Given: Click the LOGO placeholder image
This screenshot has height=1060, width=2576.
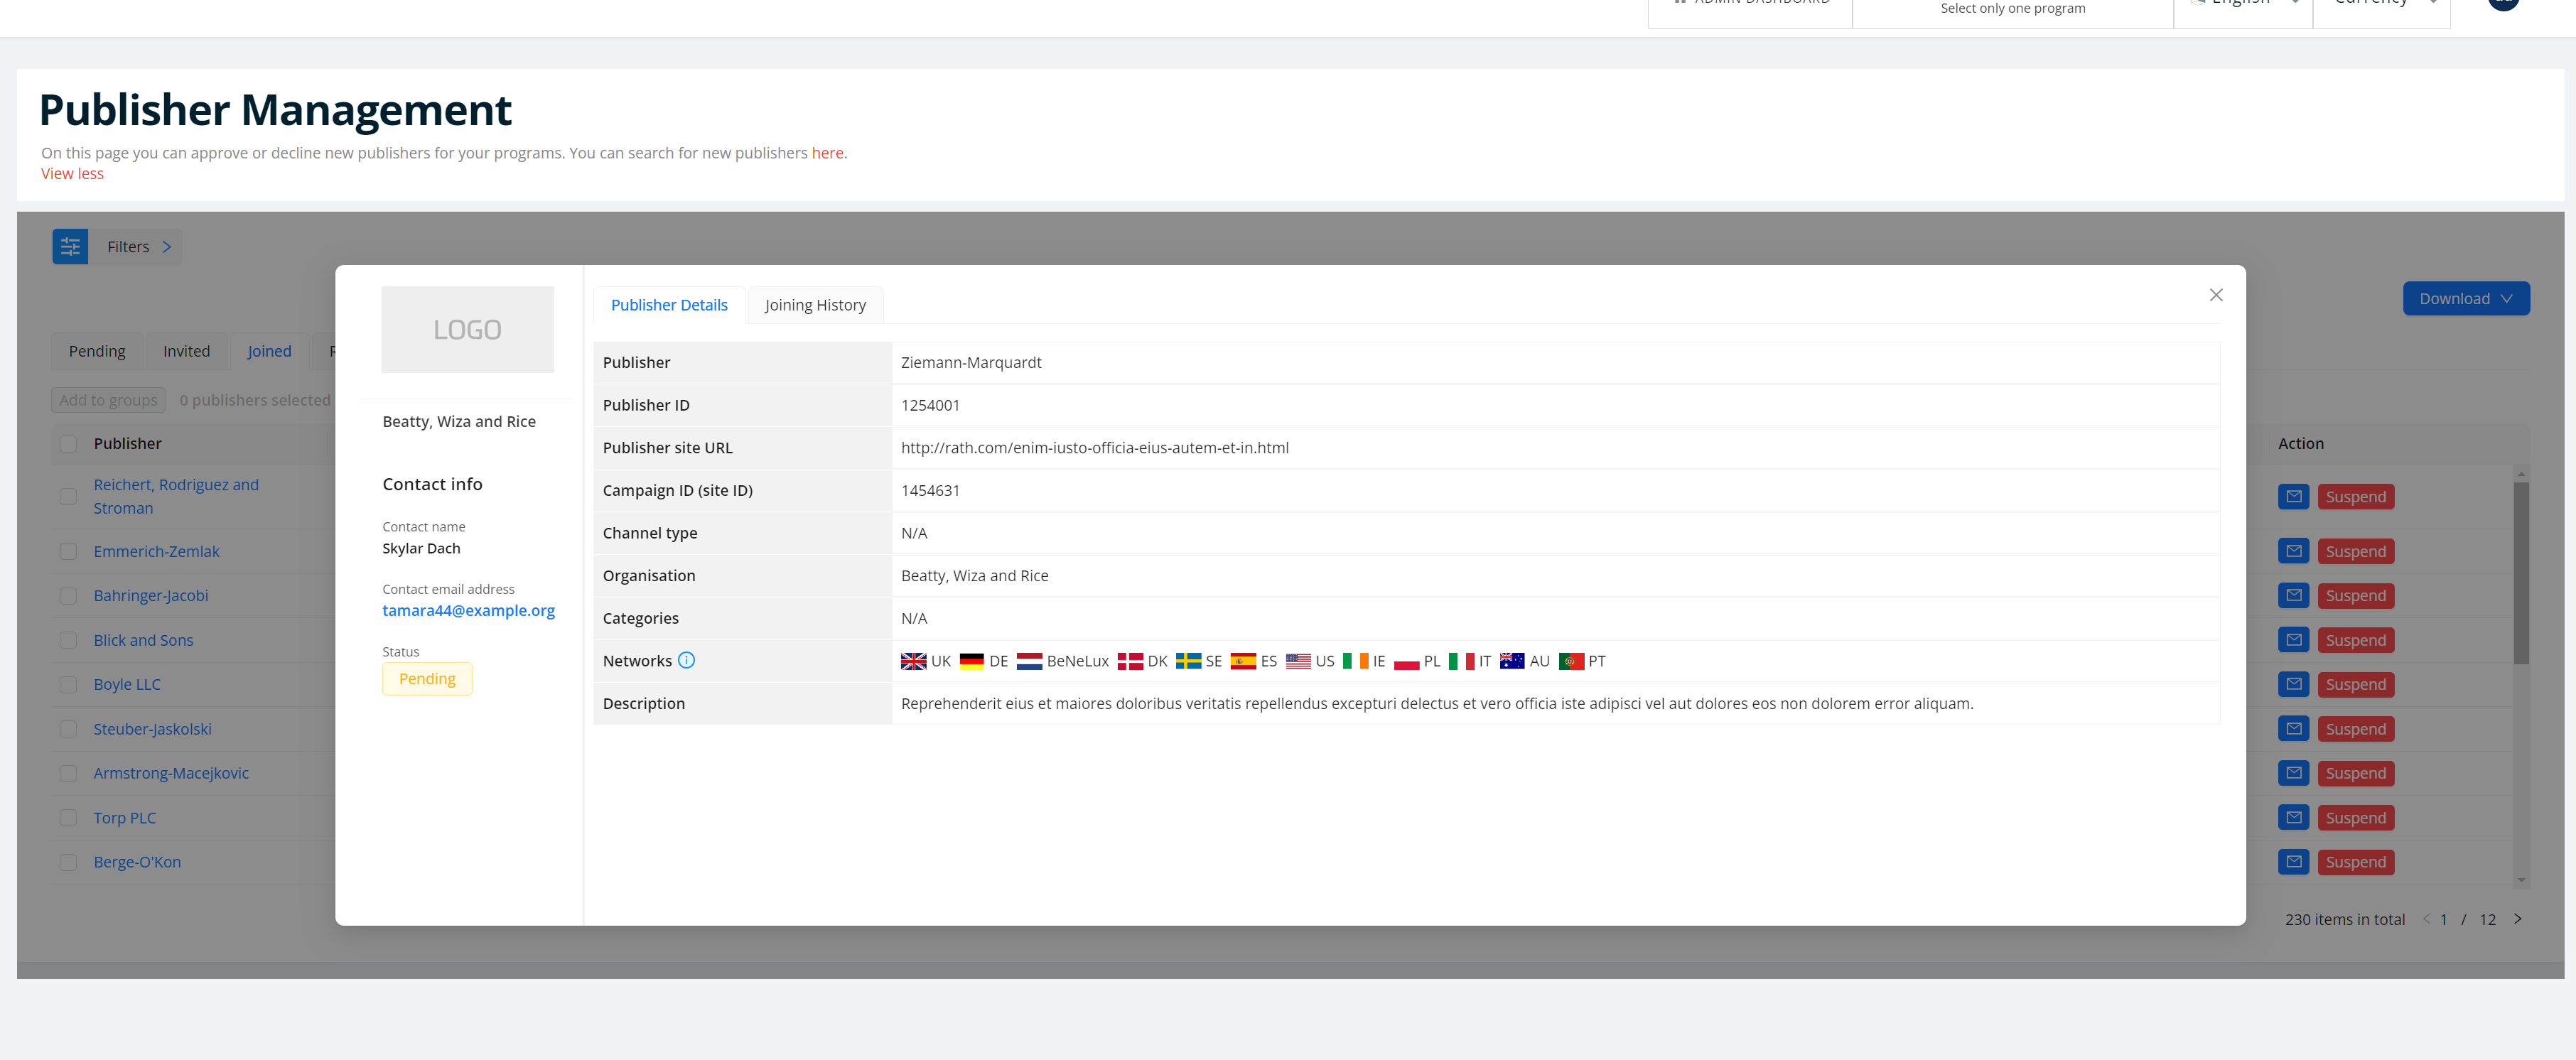Looking at the screenshot, I should (x=467, y=329).
